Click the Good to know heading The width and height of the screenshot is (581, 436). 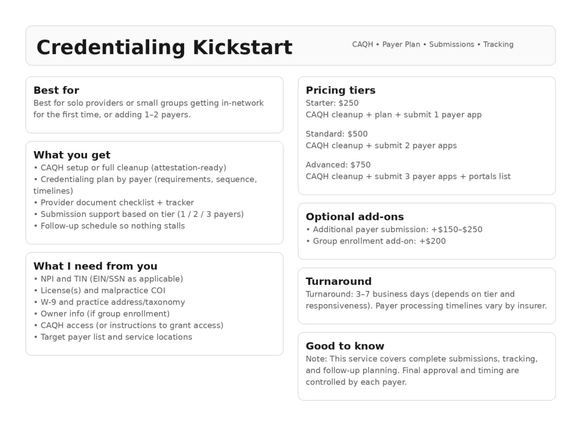point(345,346)
